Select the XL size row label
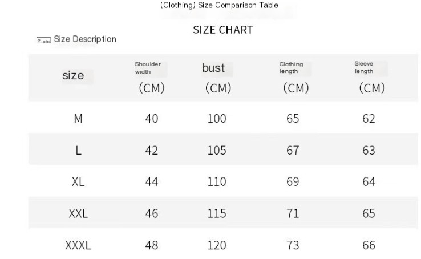 [x=78, y=182]
